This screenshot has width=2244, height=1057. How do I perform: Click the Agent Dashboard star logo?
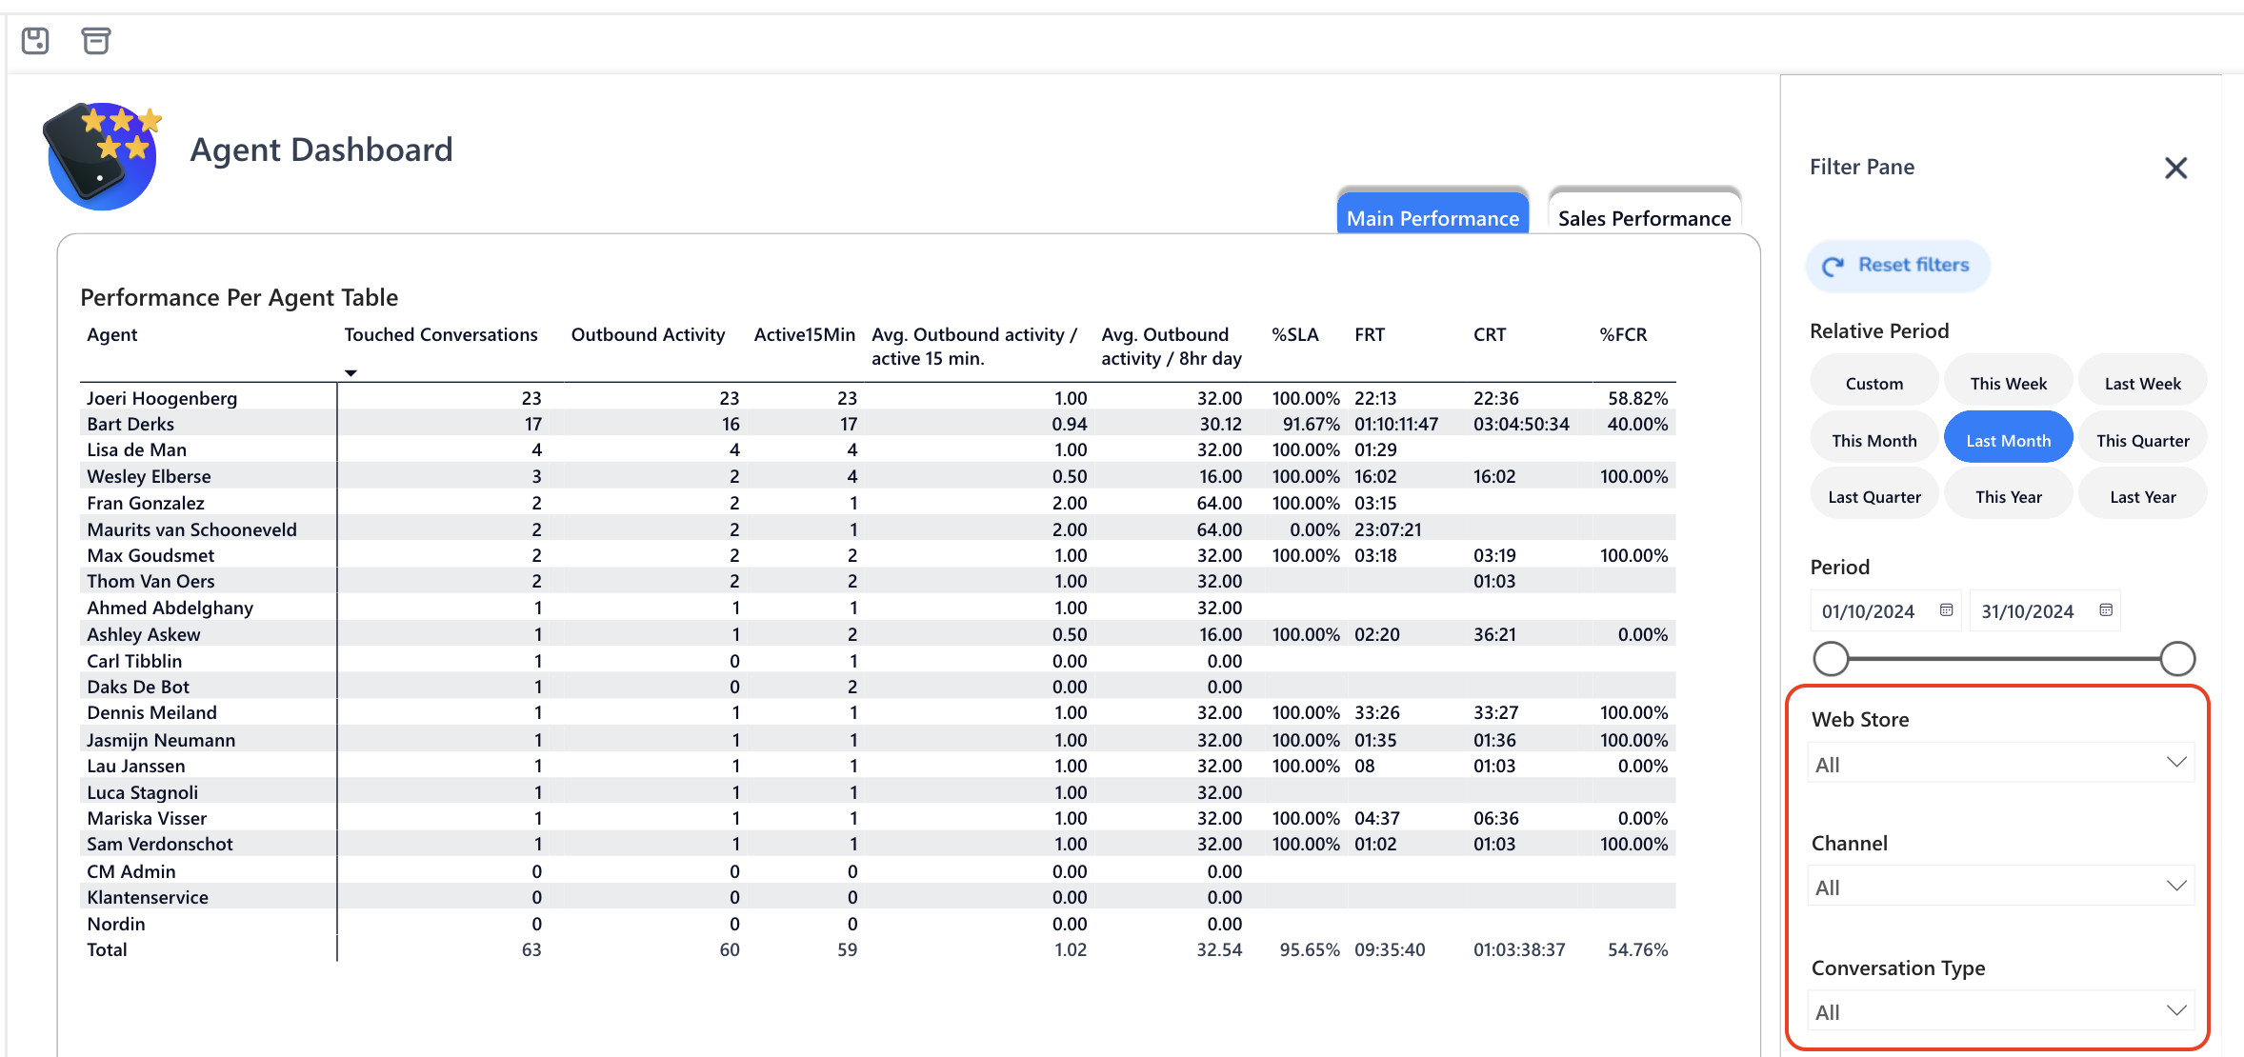[x=102, y=155]
